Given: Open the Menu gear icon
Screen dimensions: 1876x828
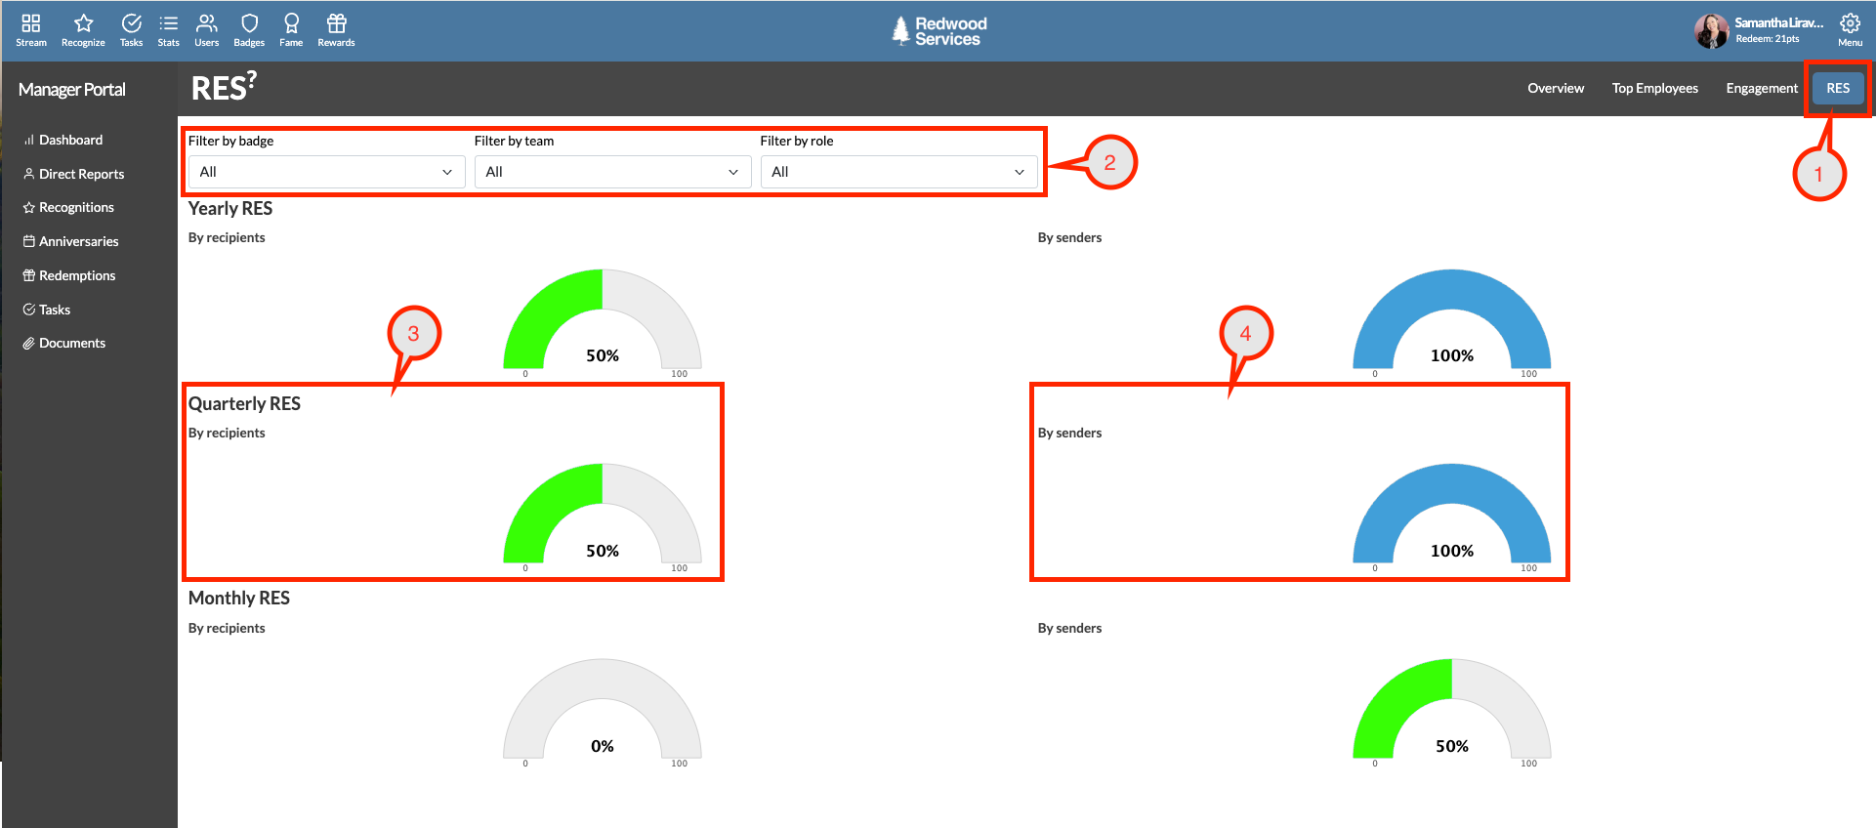Looking at the screenshot, I should click(1850, 30).
